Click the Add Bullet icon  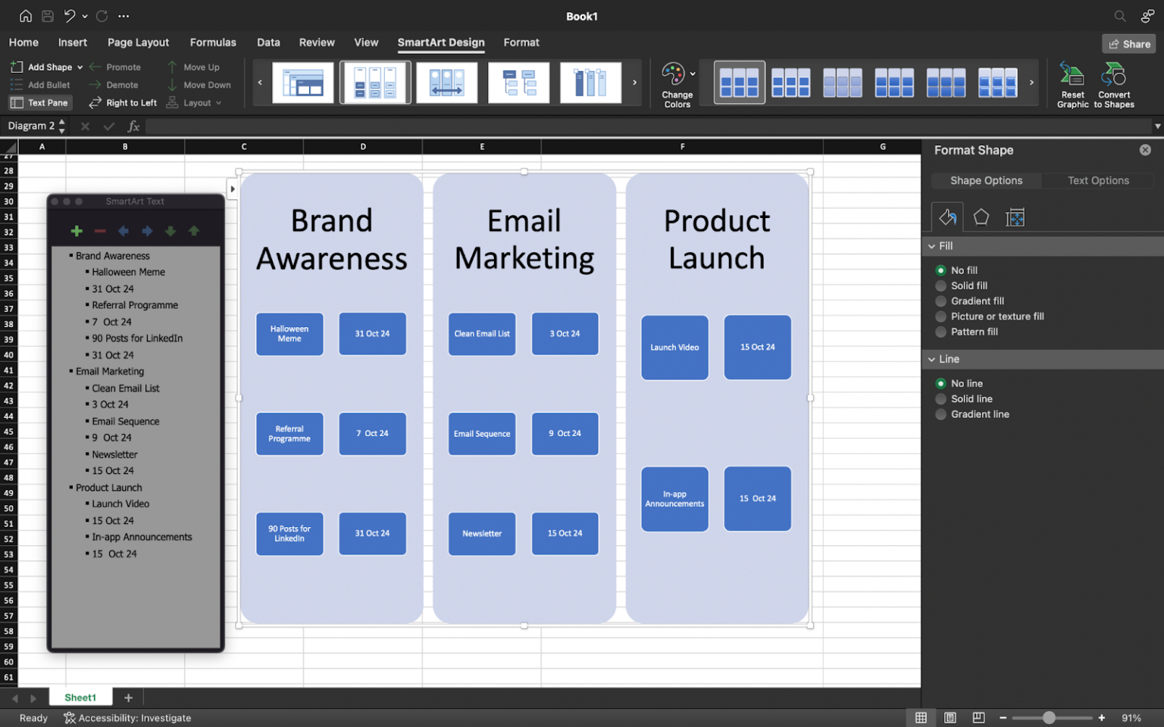click(17, 85)
